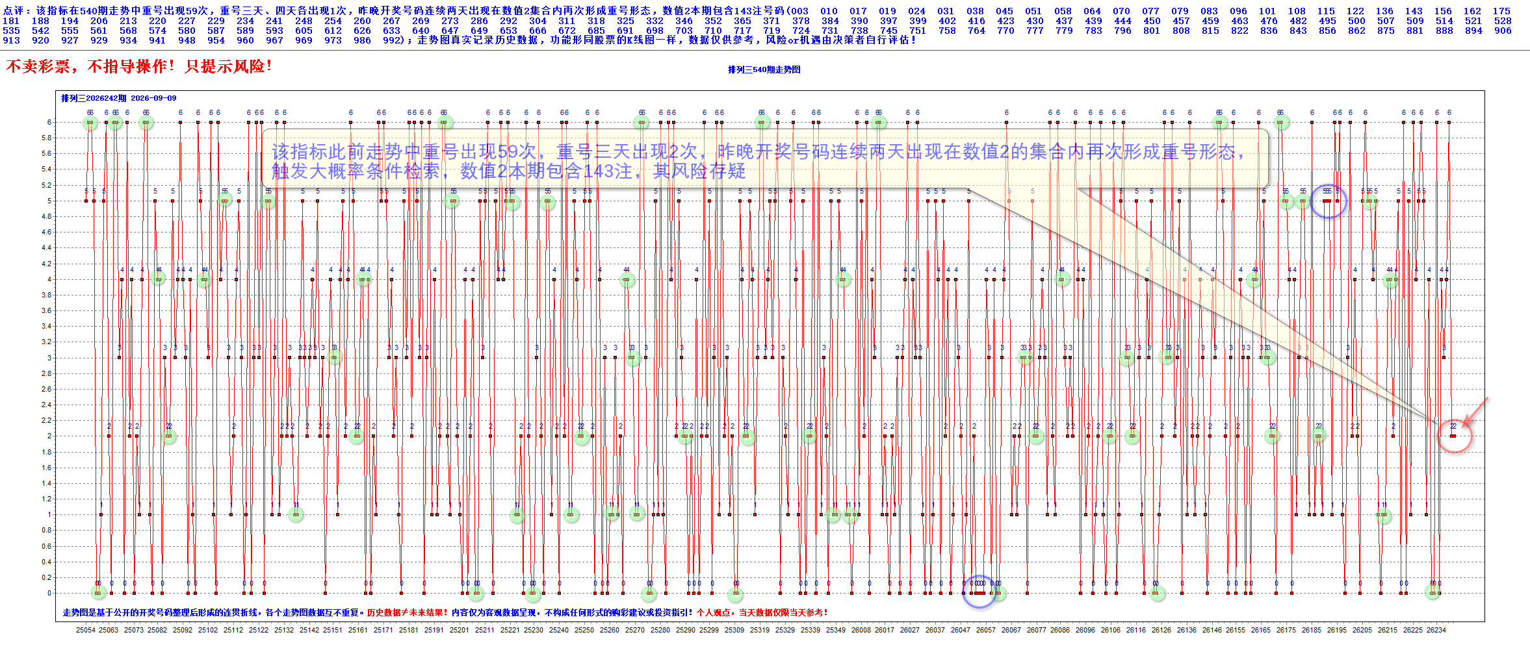1530x652 pixels.
Task: Click the y-axis label 6
Action: 49,122
